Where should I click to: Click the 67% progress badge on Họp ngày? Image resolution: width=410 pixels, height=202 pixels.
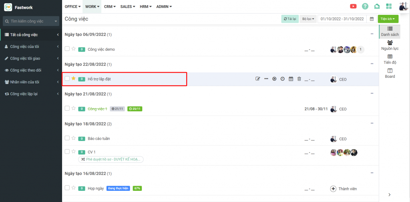(x=137, y=188)
